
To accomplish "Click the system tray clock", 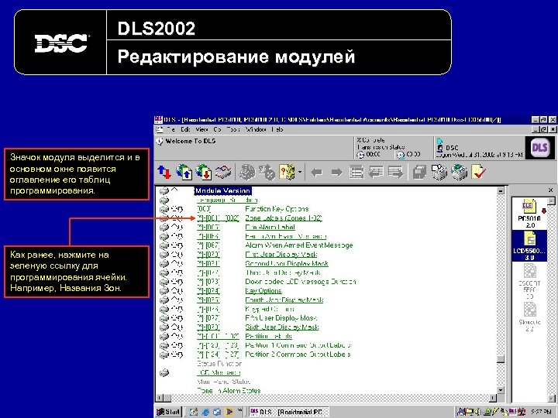I will tap(541, 412).
